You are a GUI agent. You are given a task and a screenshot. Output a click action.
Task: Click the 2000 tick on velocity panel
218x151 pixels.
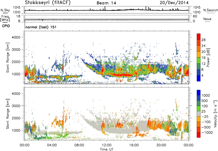[16, 118]
